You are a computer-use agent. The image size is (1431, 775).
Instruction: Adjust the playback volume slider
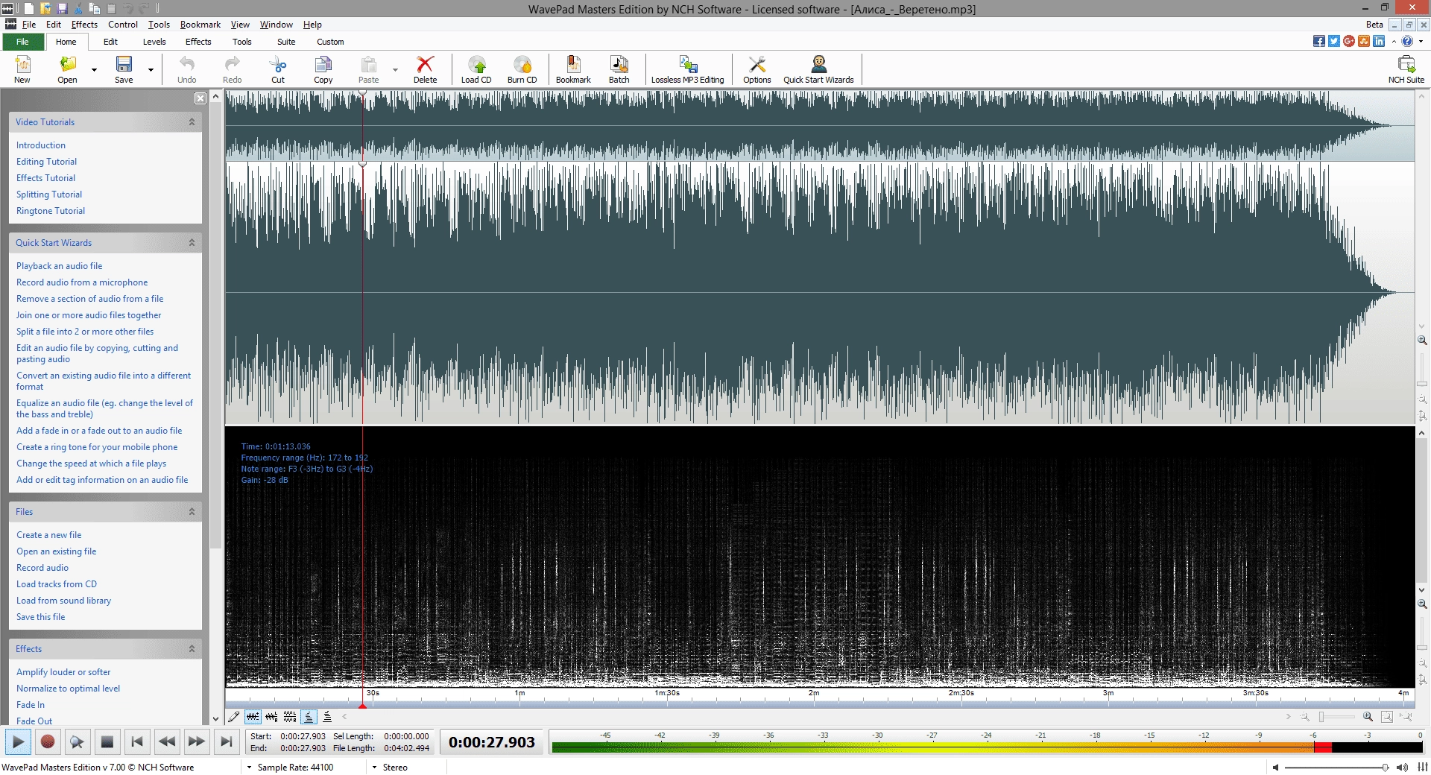(x=1336, y=767)
